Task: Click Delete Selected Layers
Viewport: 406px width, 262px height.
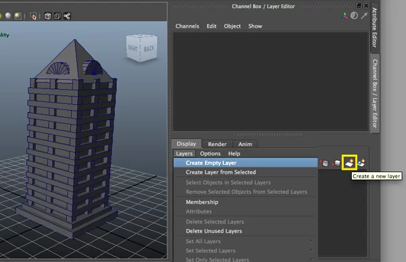Action: 246,221
